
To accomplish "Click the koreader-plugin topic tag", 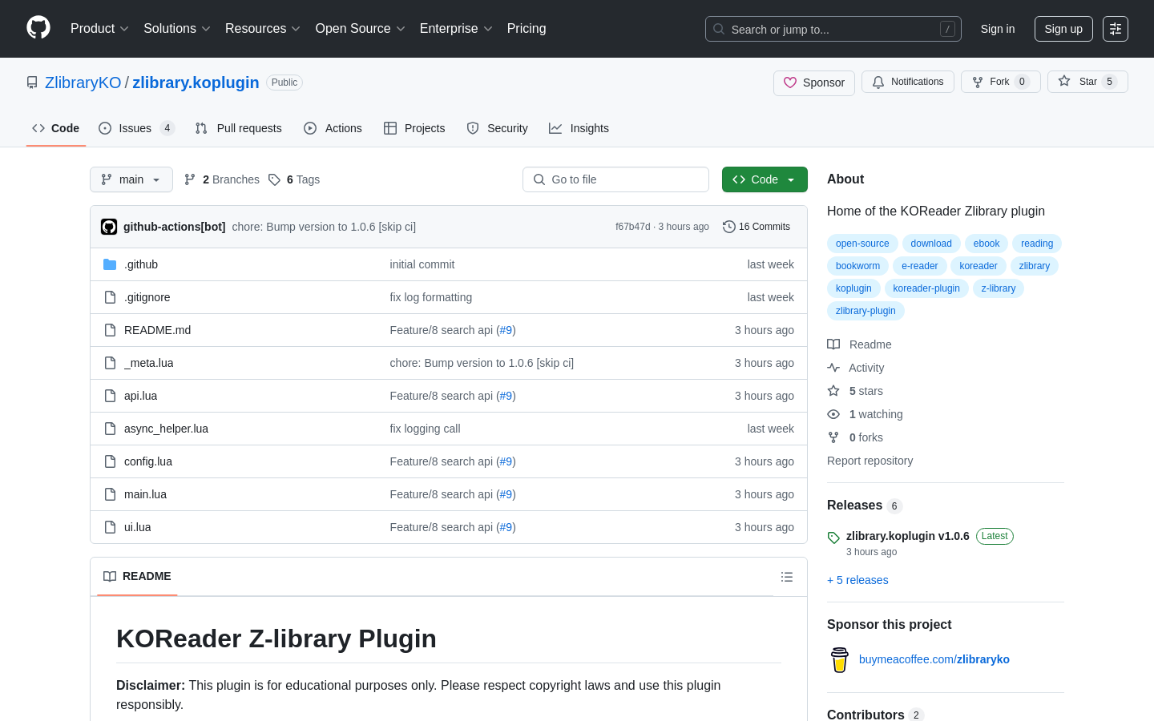I will coord(926,288).
